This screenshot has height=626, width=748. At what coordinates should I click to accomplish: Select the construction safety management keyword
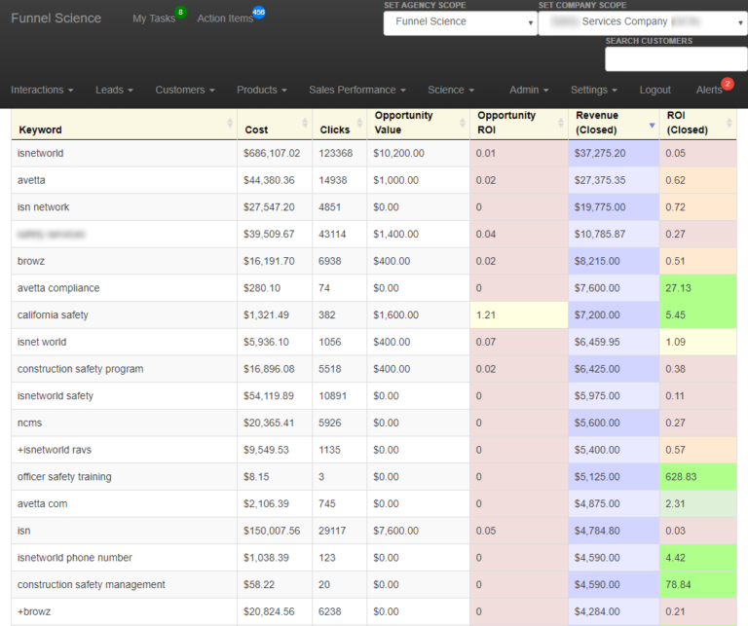(124, 584)
